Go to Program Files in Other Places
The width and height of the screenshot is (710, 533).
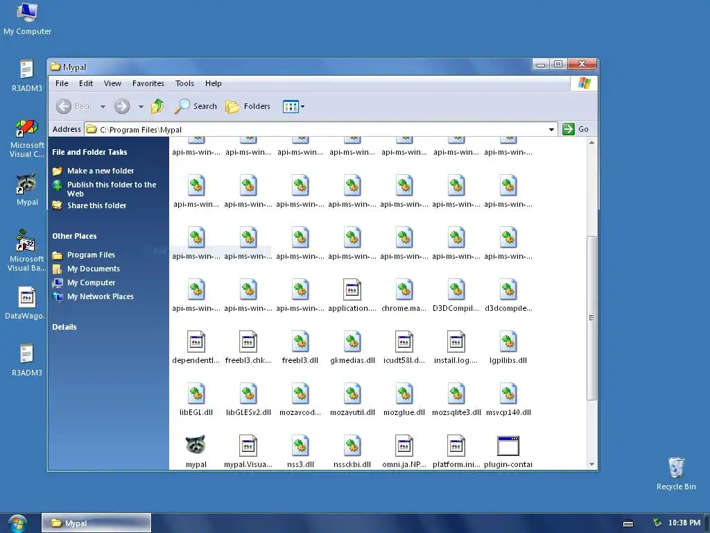pyautogui.click(x=91, y=255)
